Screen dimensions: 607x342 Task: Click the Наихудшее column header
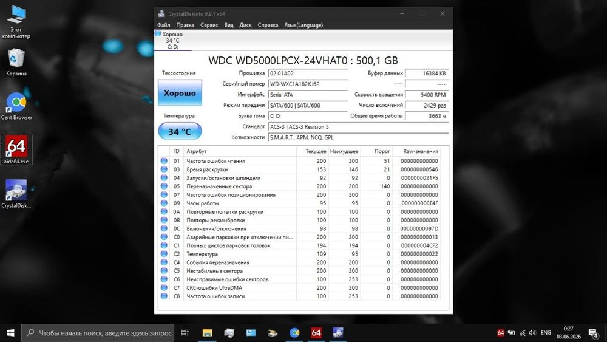344,151
